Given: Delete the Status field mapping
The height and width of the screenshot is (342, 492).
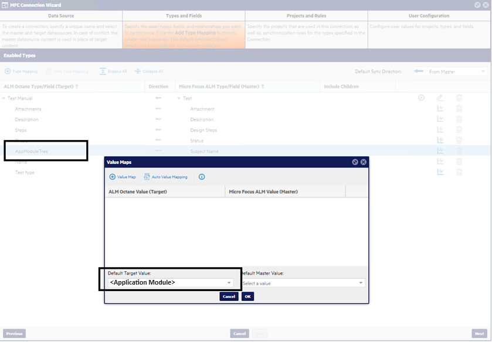Looking at the screenshot, I should [x=459, y=140].
